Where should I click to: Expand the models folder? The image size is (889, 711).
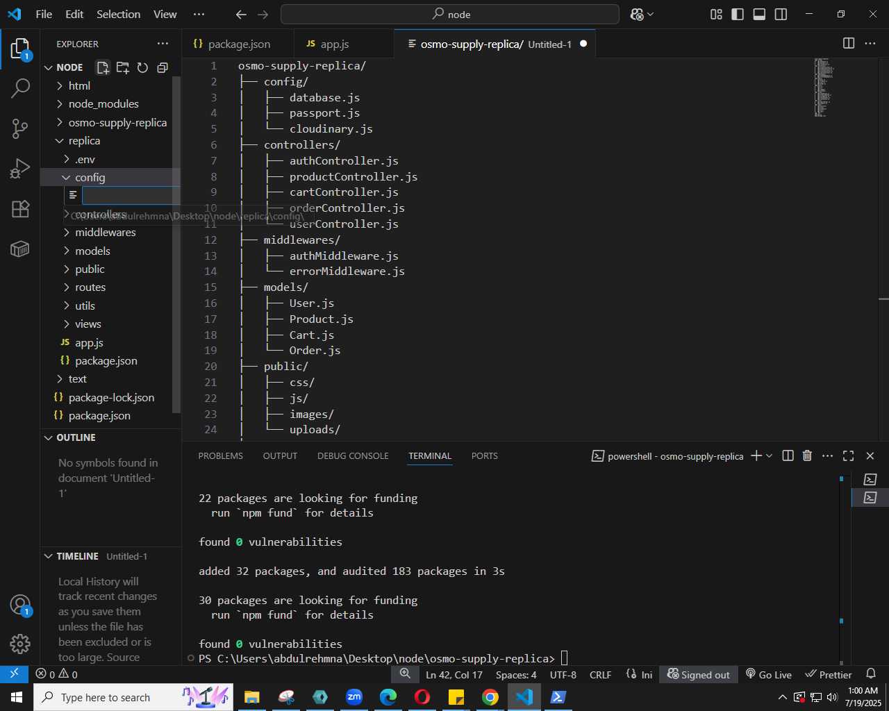point(92,251)
